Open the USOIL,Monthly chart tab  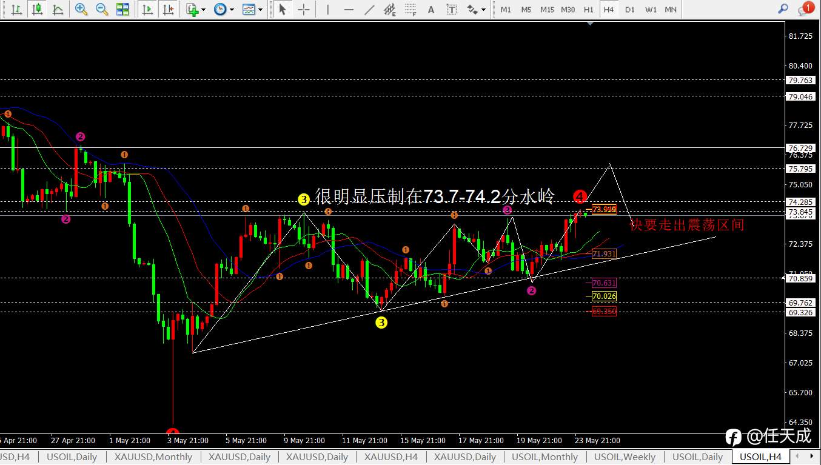click(545, 457)
